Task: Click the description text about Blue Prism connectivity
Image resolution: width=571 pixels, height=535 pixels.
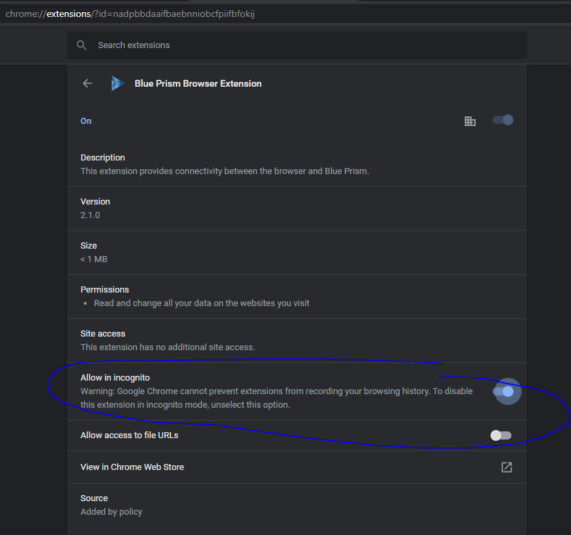Action: point(225,171)
